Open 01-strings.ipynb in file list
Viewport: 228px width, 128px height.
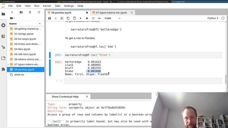click(x=26, y=34)
